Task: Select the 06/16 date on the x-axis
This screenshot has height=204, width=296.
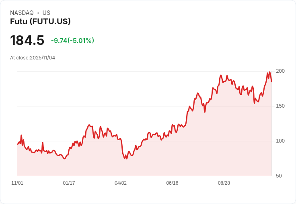Action: (x=172, y=183)
